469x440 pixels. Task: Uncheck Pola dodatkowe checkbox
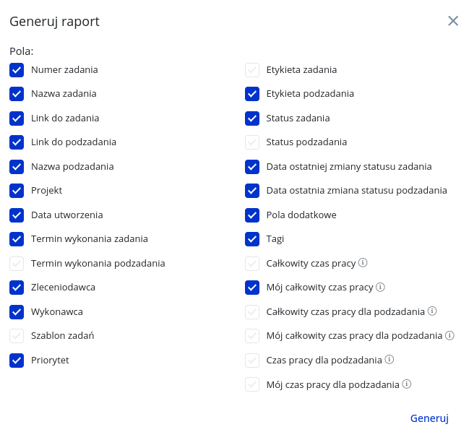pyautogui.click(x=252, y=215)
